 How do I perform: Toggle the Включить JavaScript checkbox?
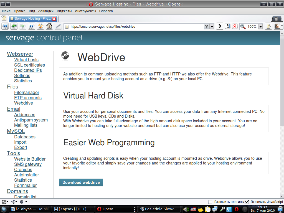pyautogui.click(x=247, y=202)
